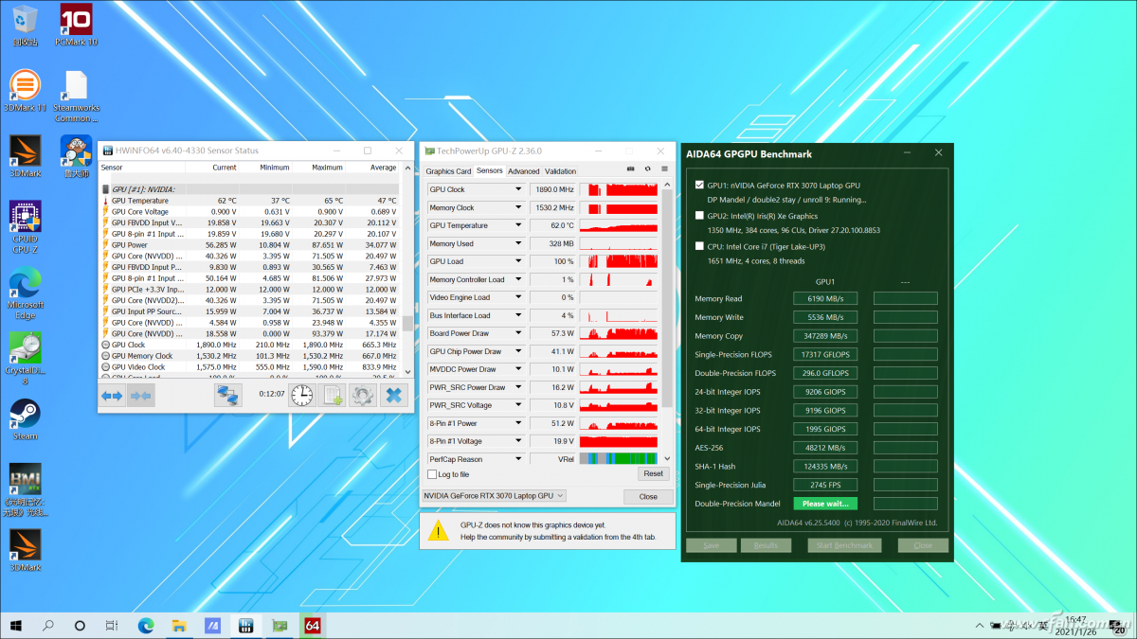Click HWiNFO expand layout arrows icon
The height and width of the screenshot is (639, 1137).
pyautogui.click(x=112, y=396)
